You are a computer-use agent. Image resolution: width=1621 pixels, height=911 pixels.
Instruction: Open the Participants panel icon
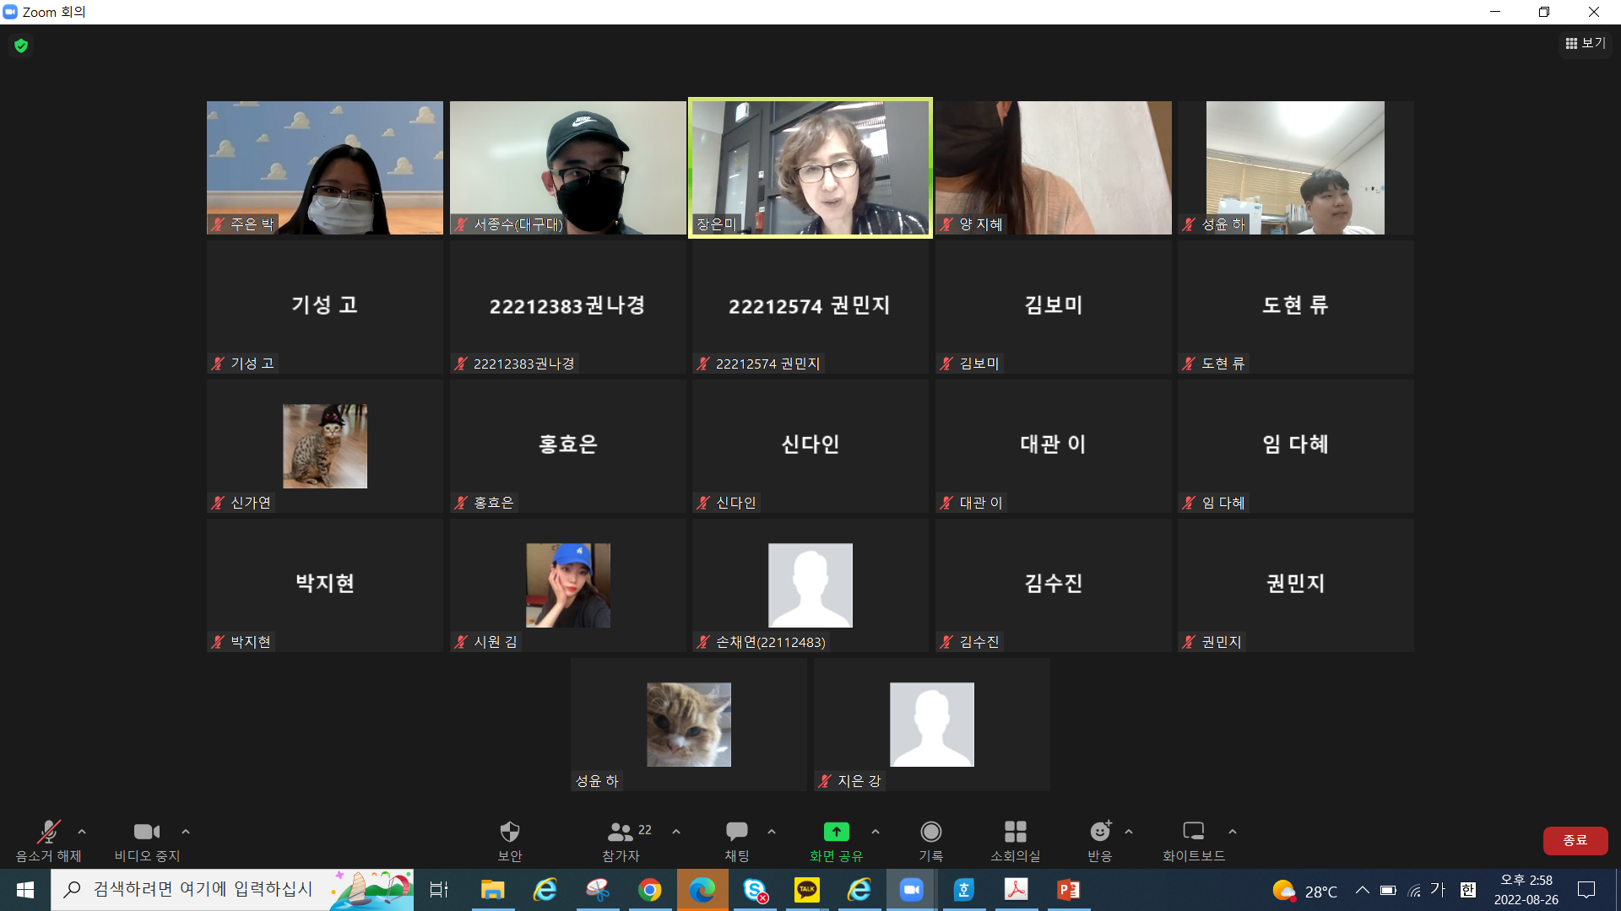pyautogui.click(x=621, y=832)
